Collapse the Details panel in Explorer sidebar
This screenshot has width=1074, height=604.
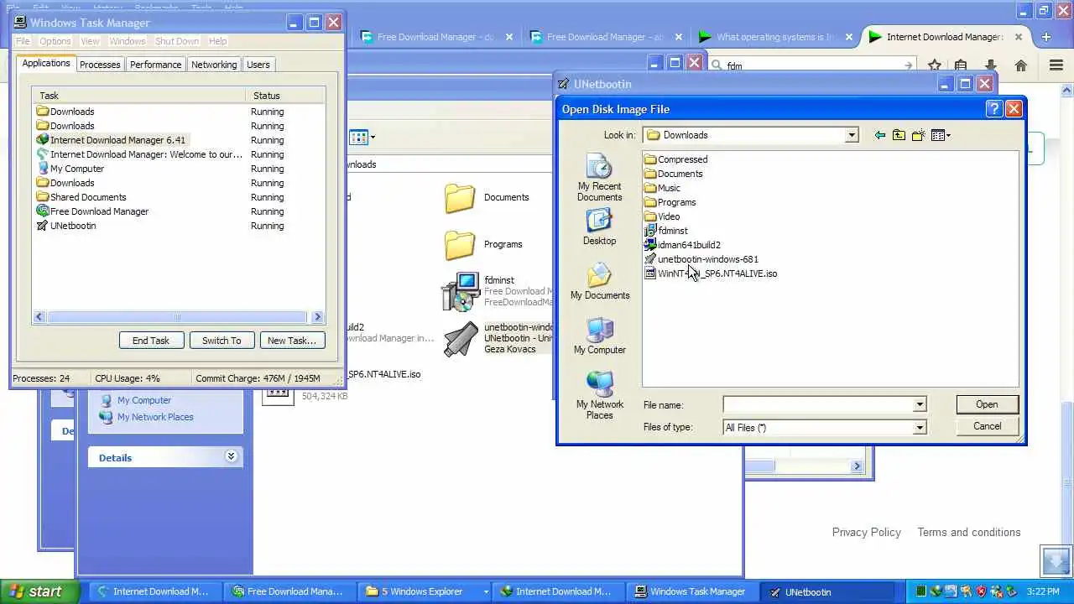coord(232,456)
